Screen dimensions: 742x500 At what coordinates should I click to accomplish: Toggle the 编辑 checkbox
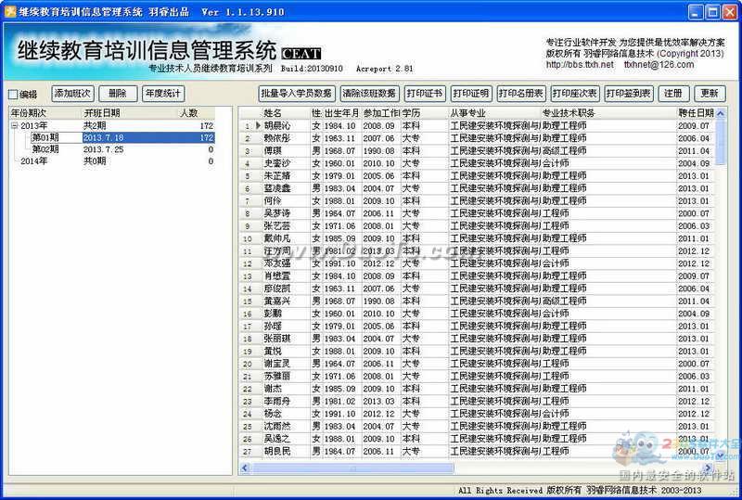tap(13, 95)
